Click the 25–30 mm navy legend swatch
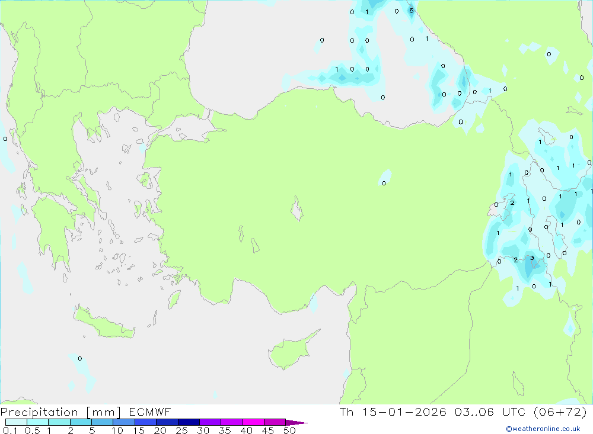This screenshot has width=593, height=434. pos(189,422)
